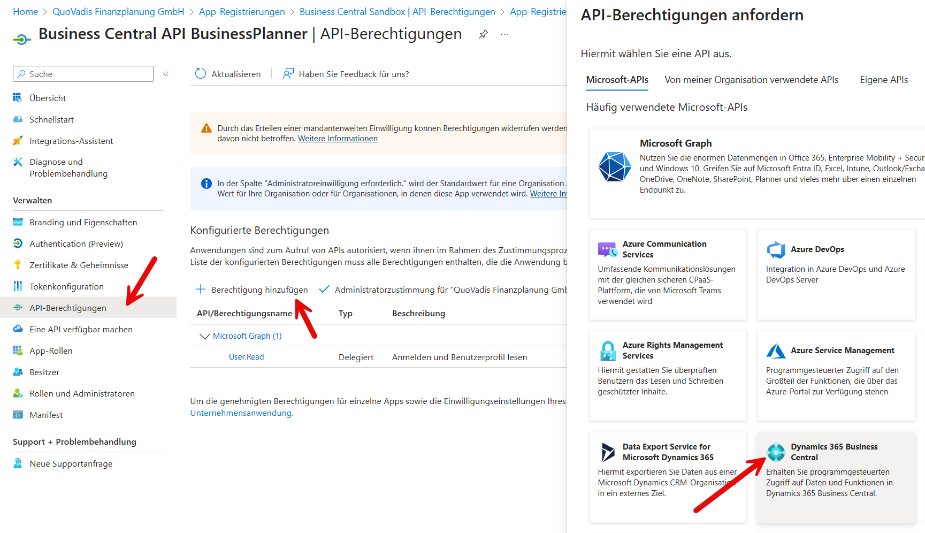Viewport: 925px width, 533px height.
Task: Click the Dynamics 365 Business Central icon
Action: 776,452
